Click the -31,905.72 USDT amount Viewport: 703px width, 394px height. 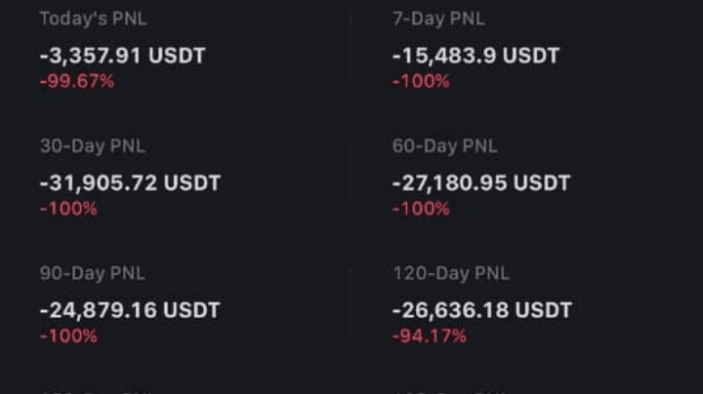[130, 182]
